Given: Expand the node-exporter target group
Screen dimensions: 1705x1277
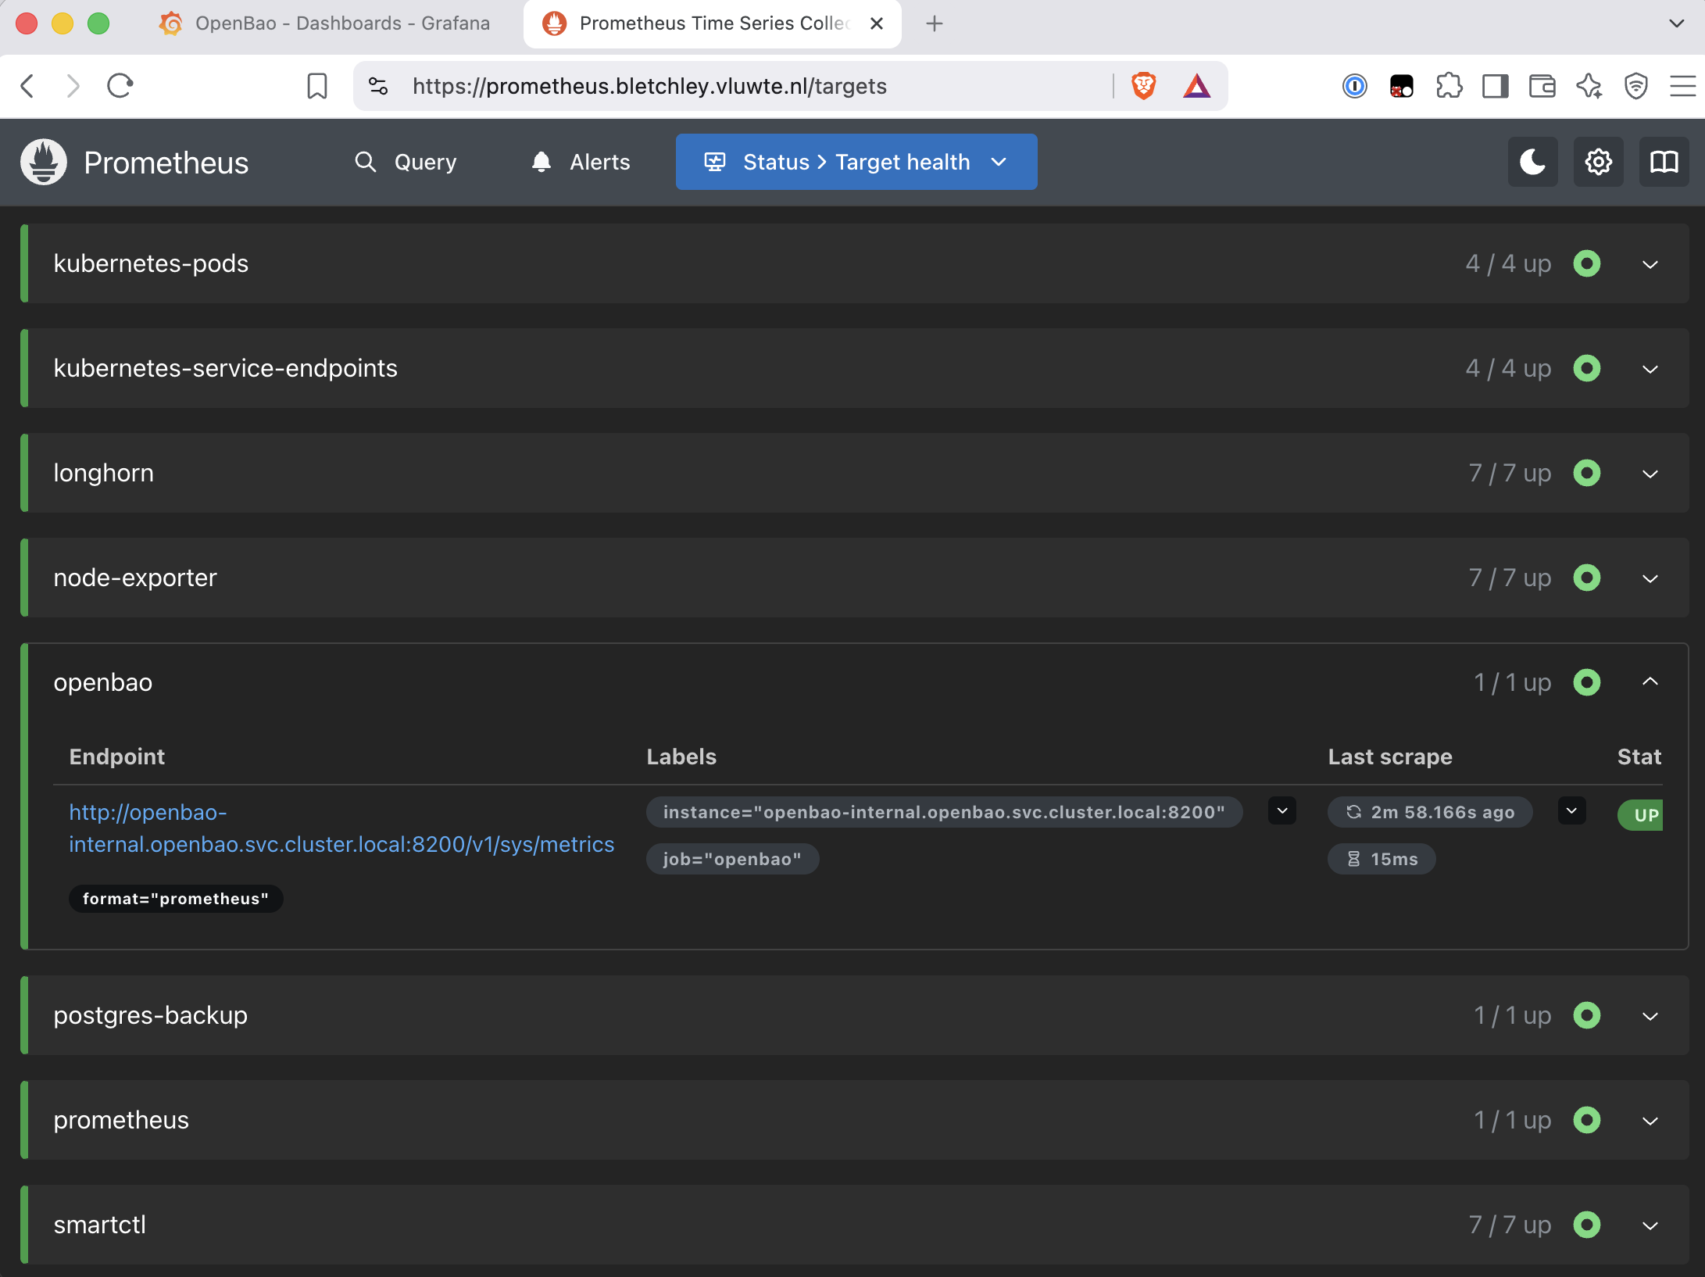Looking at the screenshot, I should point(1650,578).
